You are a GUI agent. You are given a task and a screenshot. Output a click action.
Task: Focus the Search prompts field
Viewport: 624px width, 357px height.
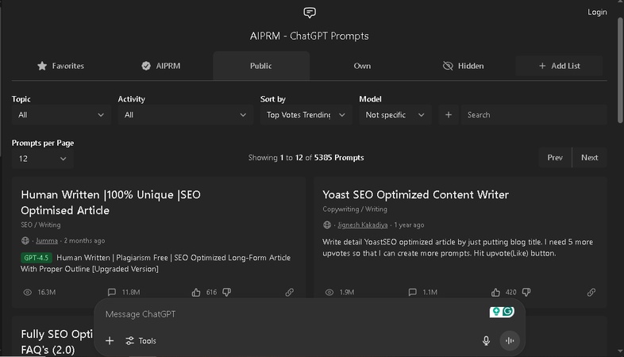tap(533, 115)
